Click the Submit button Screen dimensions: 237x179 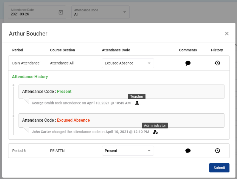(219, 168)
